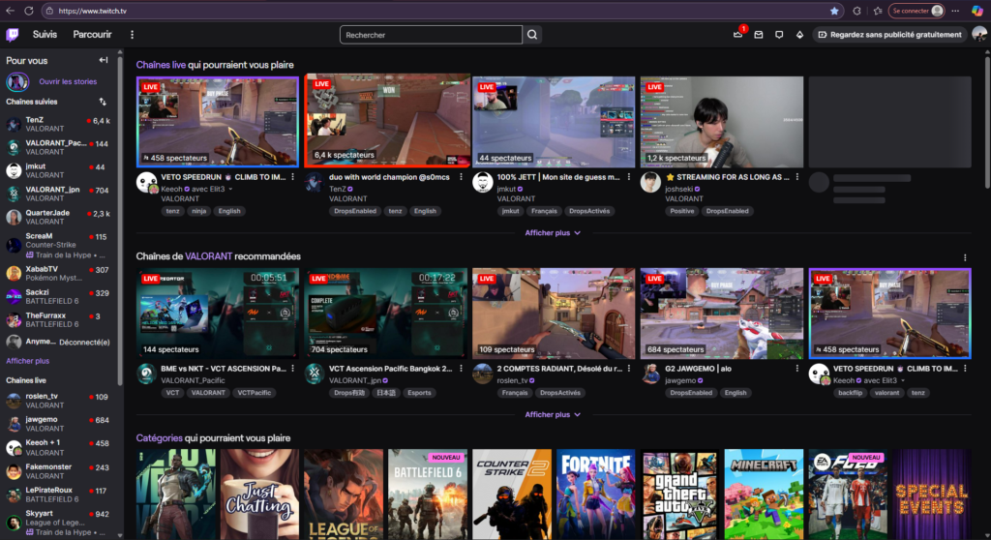Click the Twitch logo home icon
991x540 pixels.
tap(12, 35)
